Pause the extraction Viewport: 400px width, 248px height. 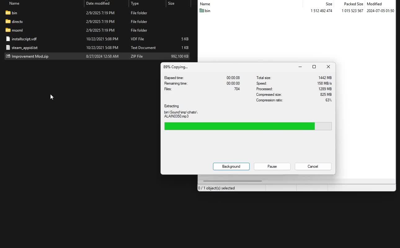272,166
